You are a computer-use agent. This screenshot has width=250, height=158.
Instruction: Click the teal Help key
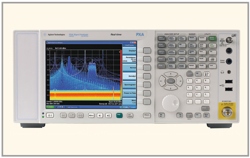(119, 115)
